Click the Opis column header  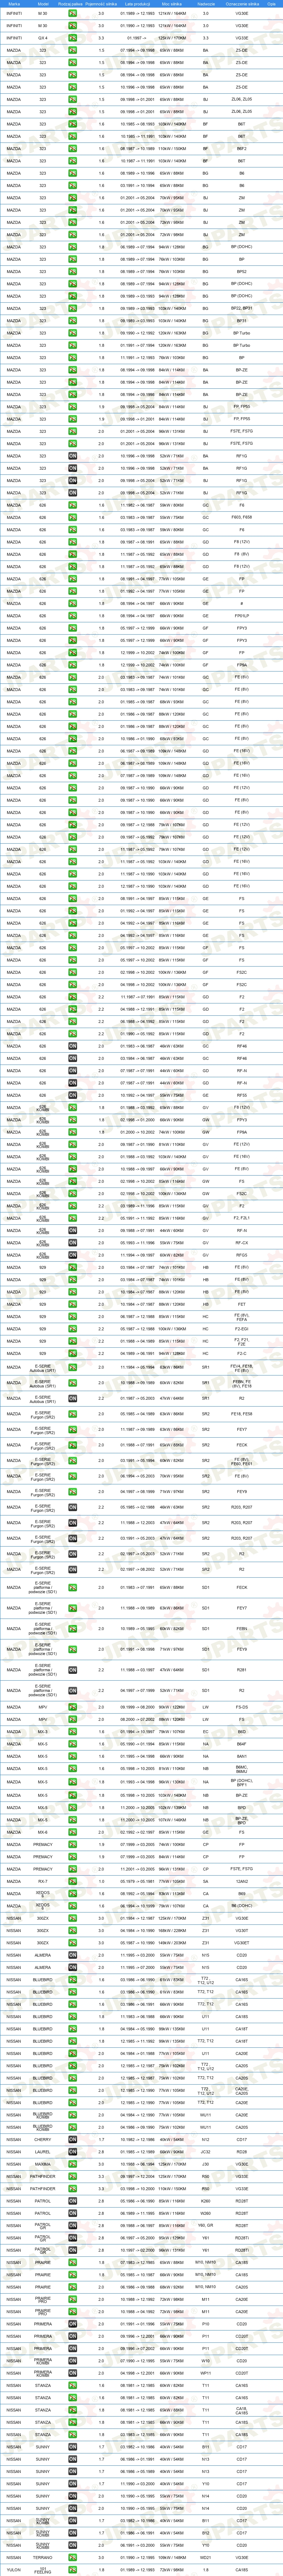click(271, 4)
